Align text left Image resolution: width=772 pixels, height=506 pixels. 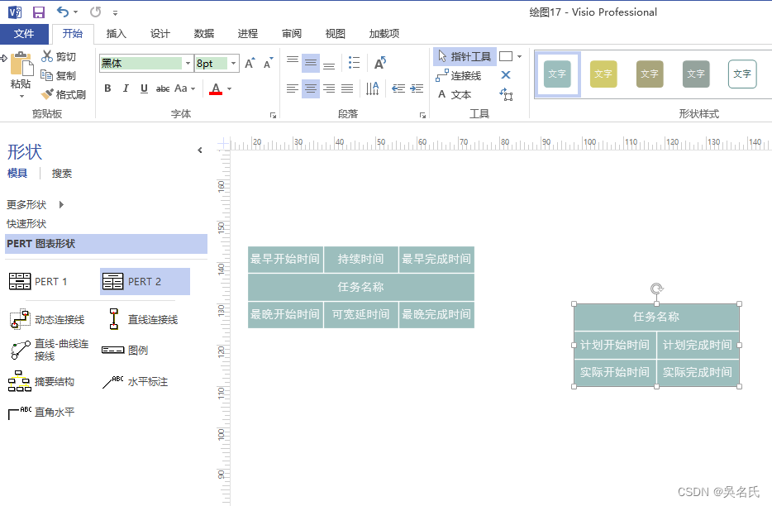pyautogui.click(x=293, y=88)
